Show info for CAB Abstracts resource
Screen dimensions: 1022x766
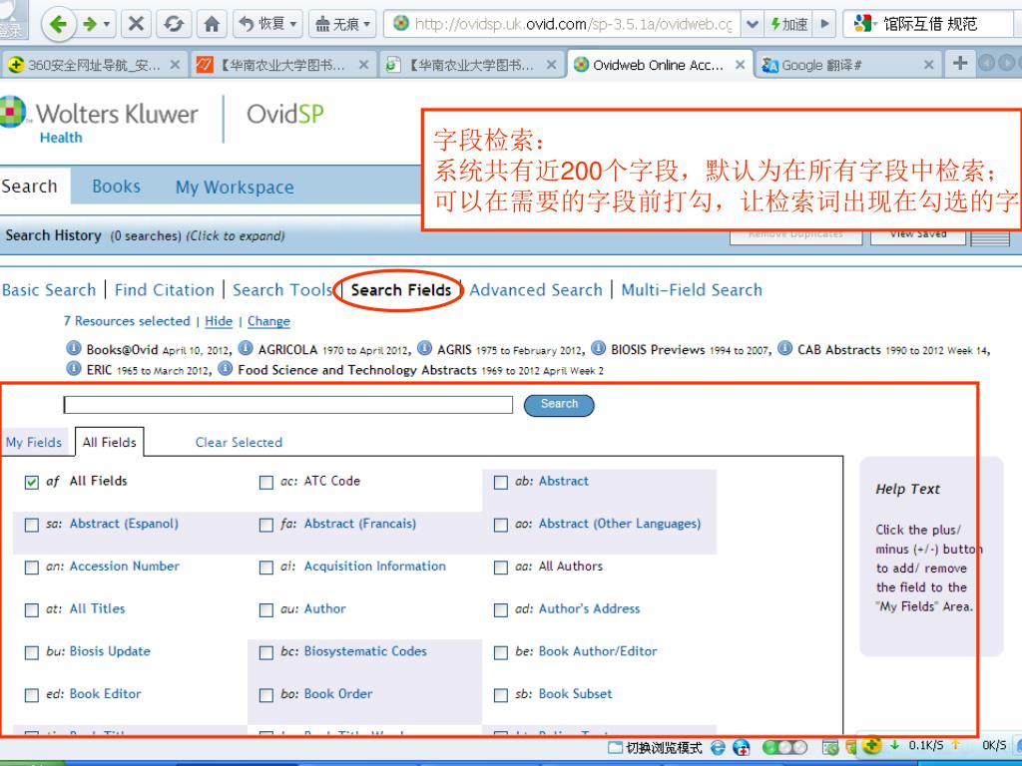[x=784, y=348]
